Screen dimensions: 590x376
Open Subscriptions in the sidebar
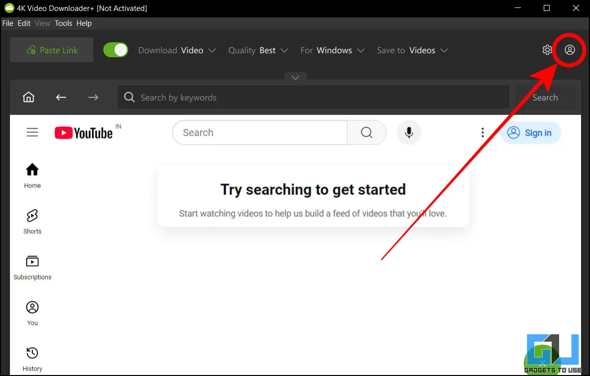[32, 268]
